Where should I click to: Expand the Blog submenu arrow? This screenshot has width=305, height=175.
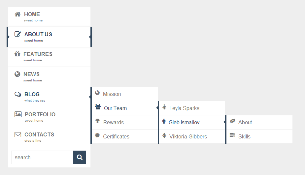click(90, 97)
